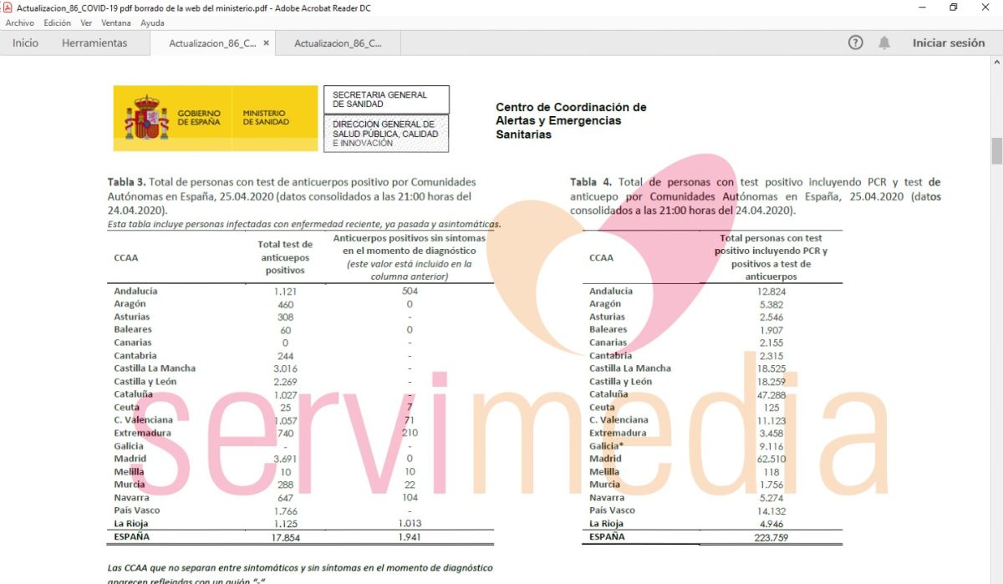
Task: Open the Ventana menu
Action: click(x=116, y=23)
